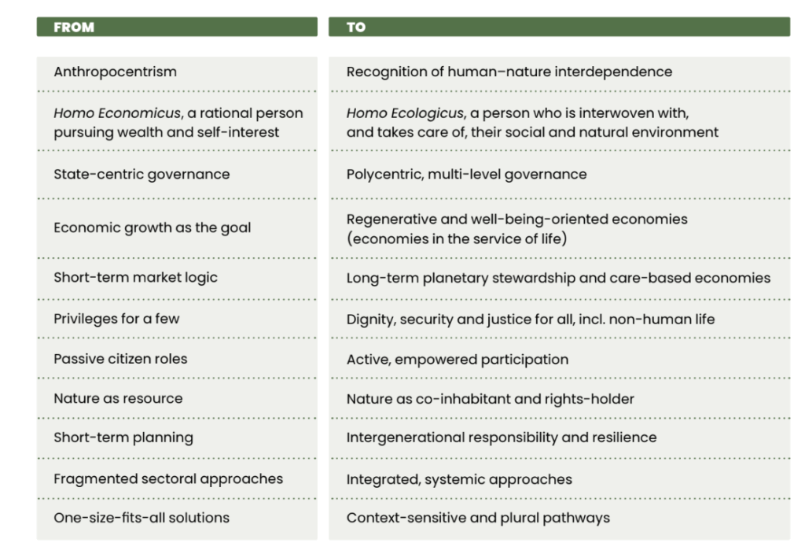This screenshot has width=805, height=554.
Task: Select the Anthropocentrism cell
Action: 115,72
